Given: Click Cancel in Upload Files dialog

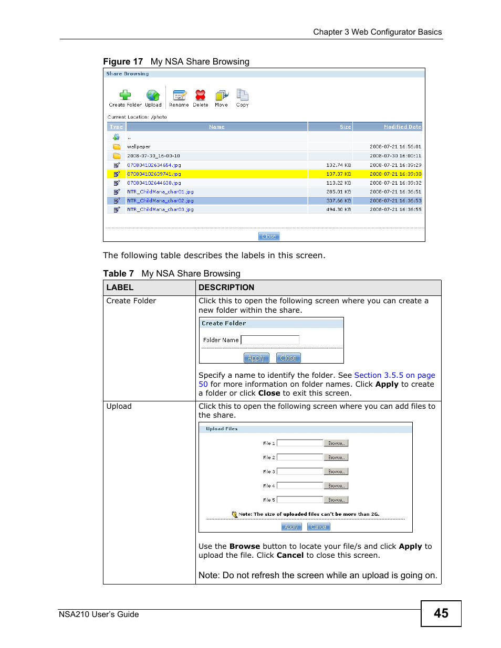Looking at the screenshot, I should coord(318,527).
